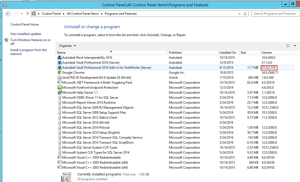Viewport: 300px width, 182px height.
Task: Refresh the Programs and Features list
Action: tap(245, 14)
